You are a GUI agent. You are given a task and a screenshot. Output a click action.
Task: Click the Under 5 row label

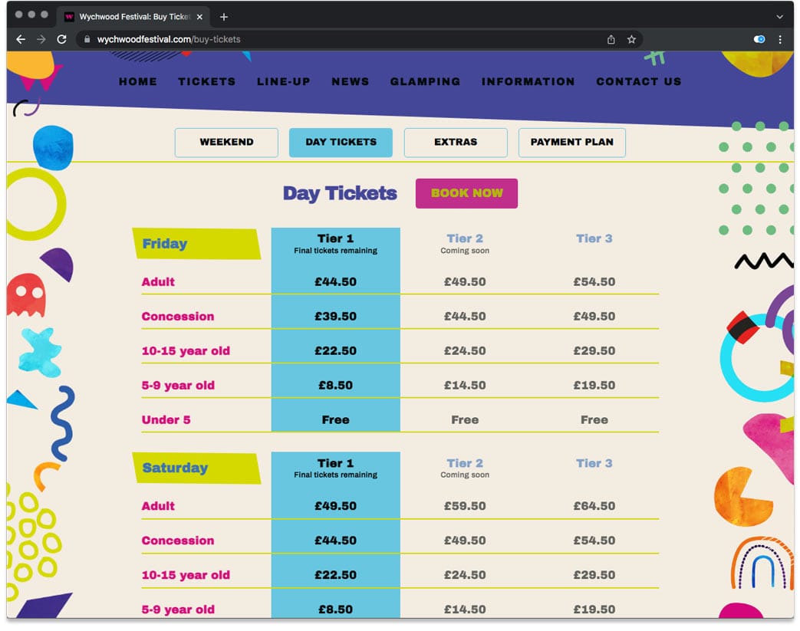click(166, 420)
